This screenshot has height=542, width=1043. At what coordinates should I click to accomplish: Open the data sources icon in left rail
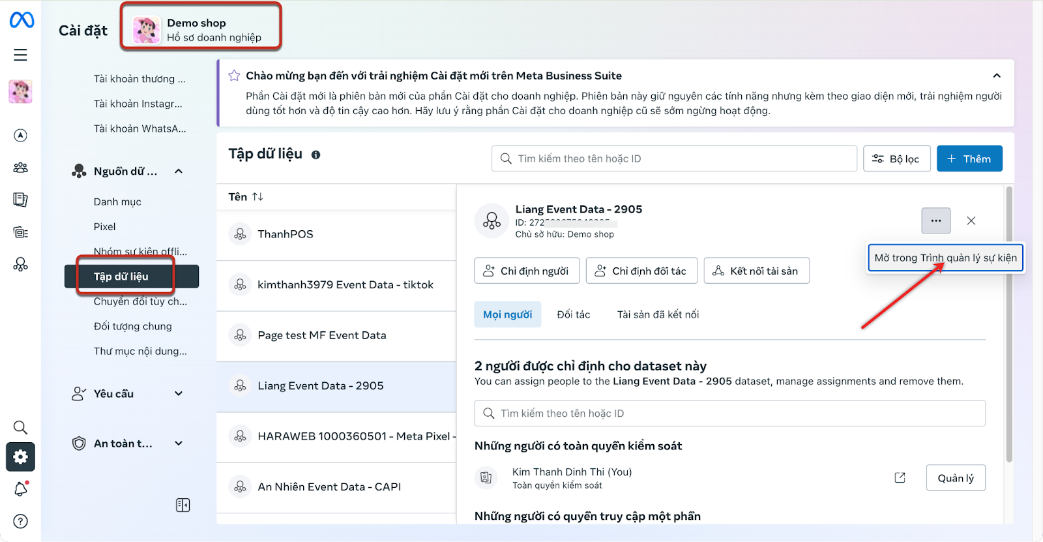pos(20,264)
